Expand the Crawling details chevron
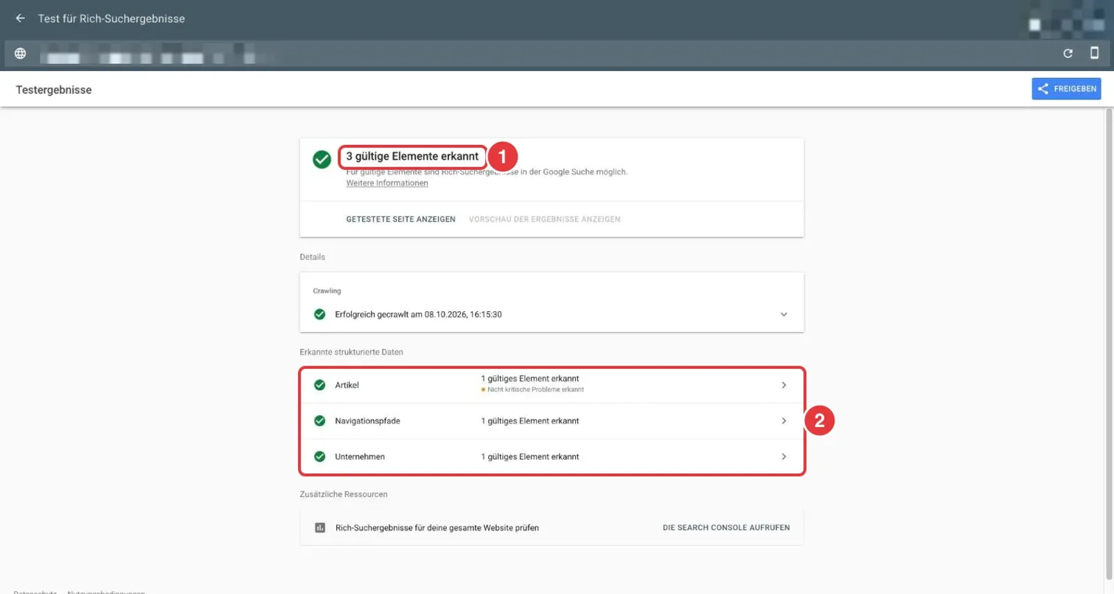The image size is (1114, 594). [x=784, y=314]
